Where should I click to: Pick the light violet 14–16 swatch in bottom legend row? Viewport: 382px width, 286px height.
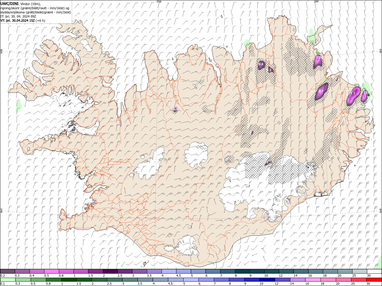[297, 280]
